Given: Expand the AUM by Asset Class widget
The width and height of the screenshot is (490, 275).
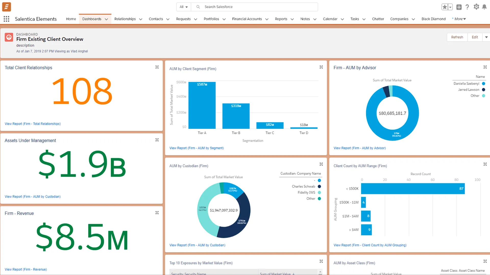Looking at the screenshot, I should tap(485, 261).
